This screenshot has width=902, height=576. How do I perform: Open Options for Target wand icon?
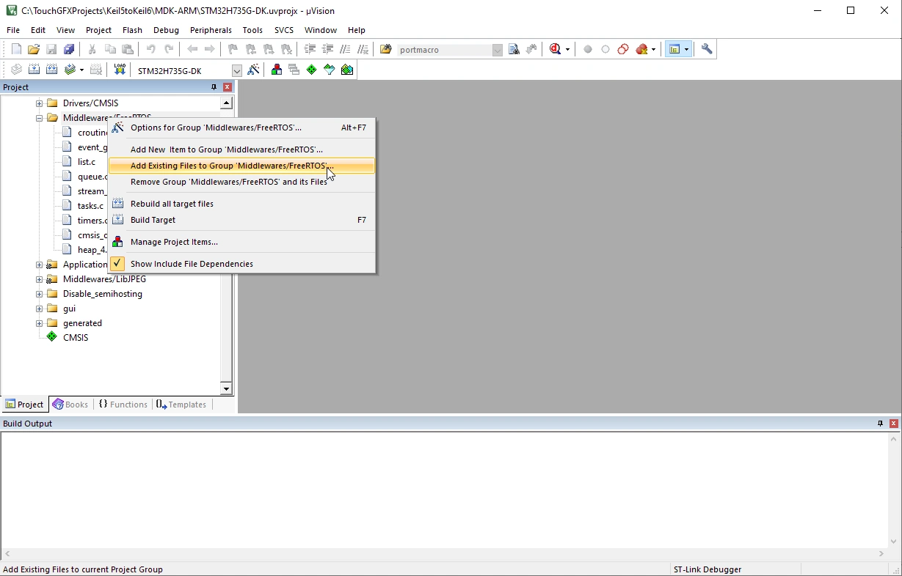point(253,70)
